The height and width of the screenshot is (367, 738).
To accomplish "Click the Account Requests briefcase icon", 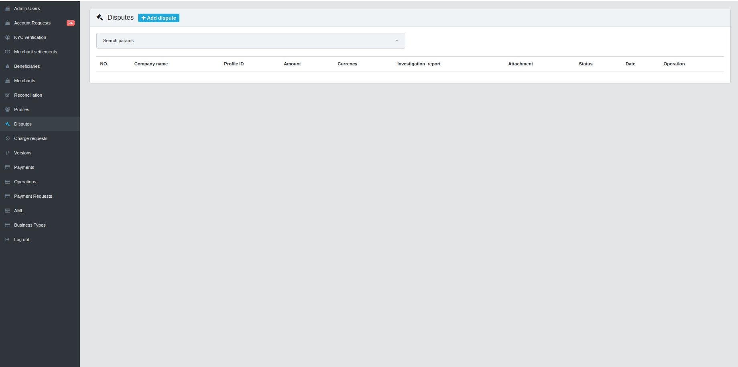I will pos(7,23).
